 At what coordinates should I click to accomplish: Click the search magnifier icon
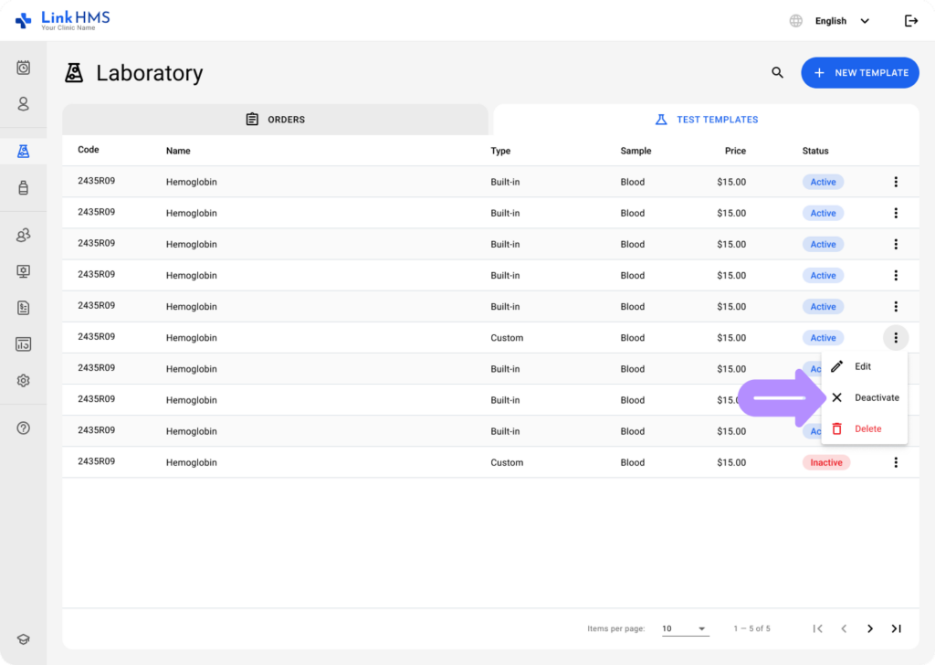click(777, 72)
